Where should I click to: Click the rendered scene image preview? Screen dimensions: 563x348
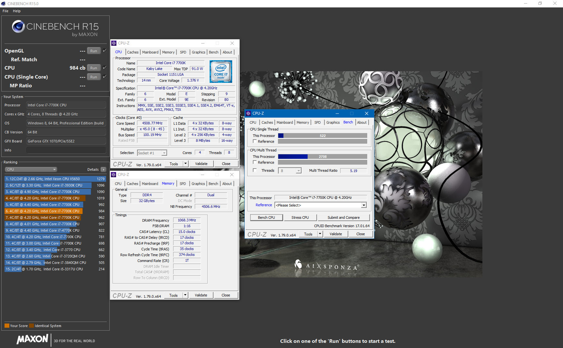(361, 174)
